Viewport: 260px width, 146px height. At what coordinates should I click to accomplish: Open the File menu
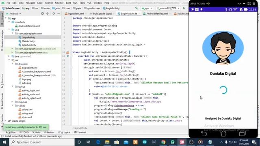click(x=8, y=3)
